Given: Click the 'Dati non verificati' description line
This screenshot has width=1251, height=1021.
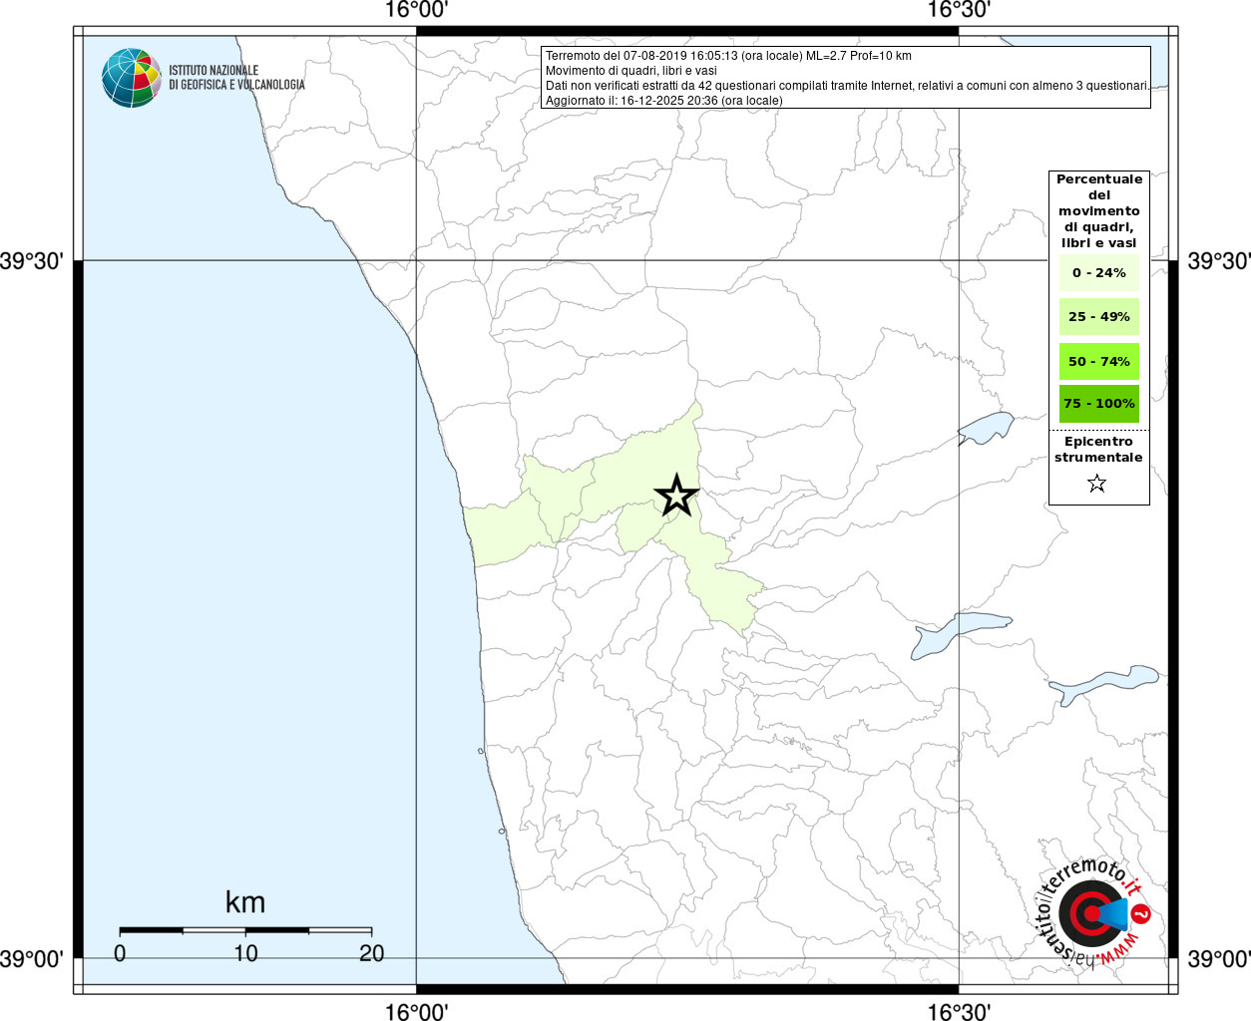Looking at the screenshot, I should tap(847, 86).
